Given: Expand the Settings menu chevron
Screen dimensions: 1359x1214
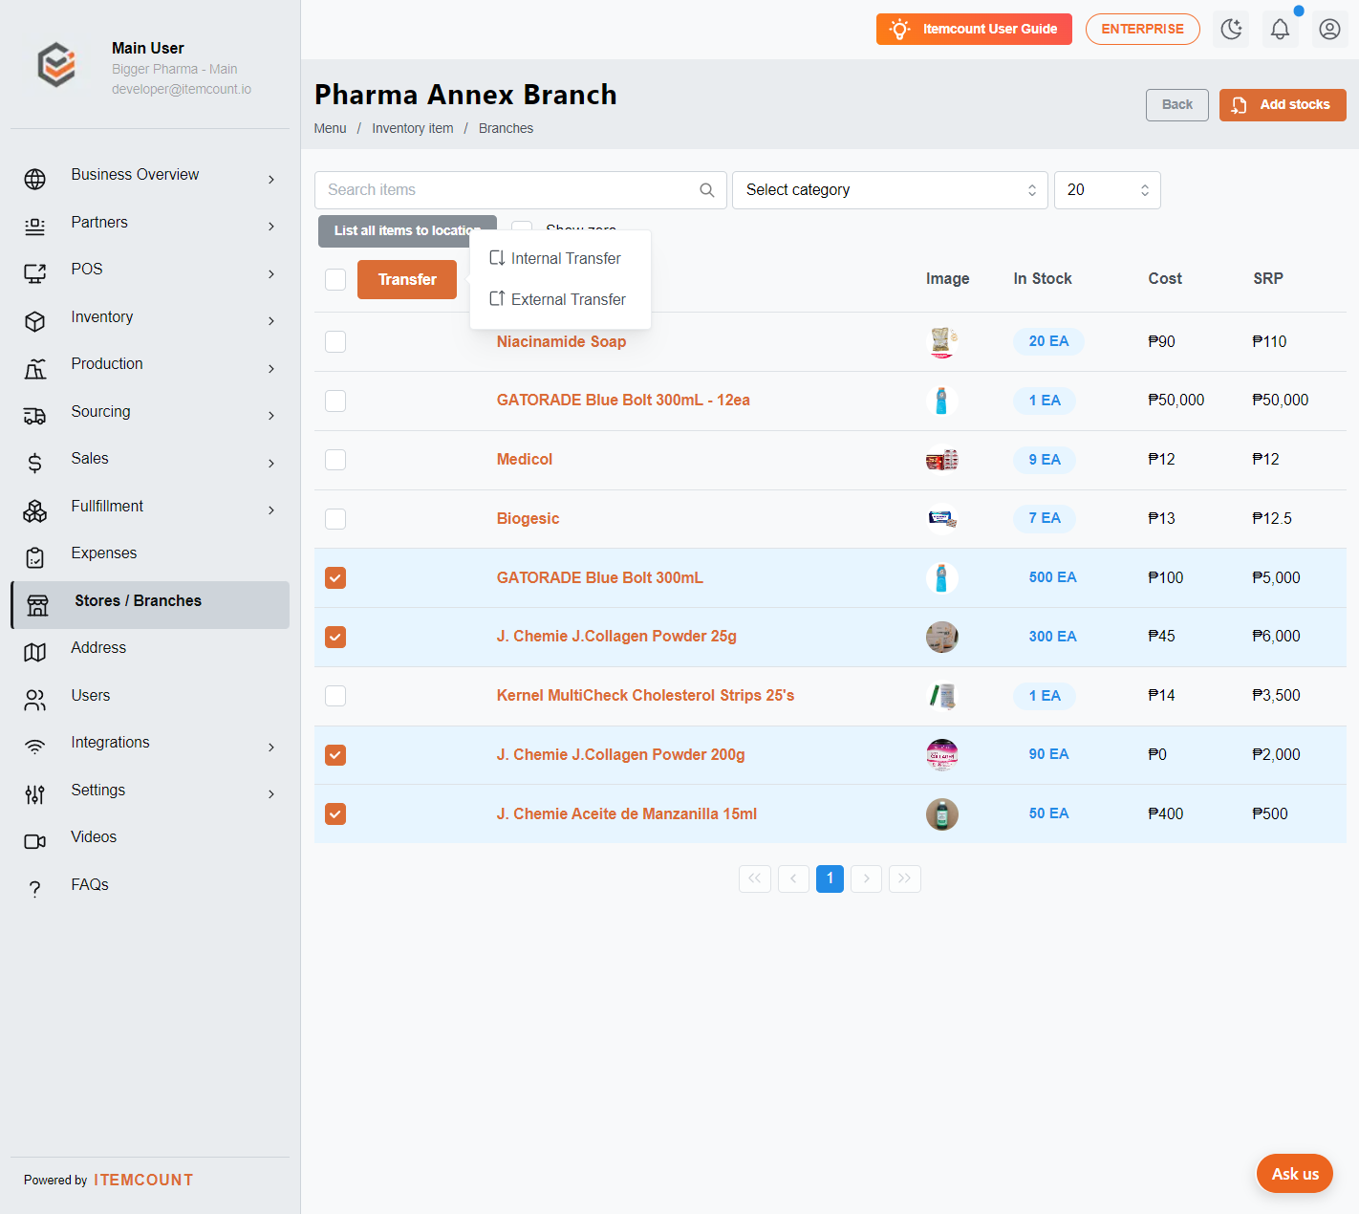Looking at the screenshot, I should (x=271, y=794).
